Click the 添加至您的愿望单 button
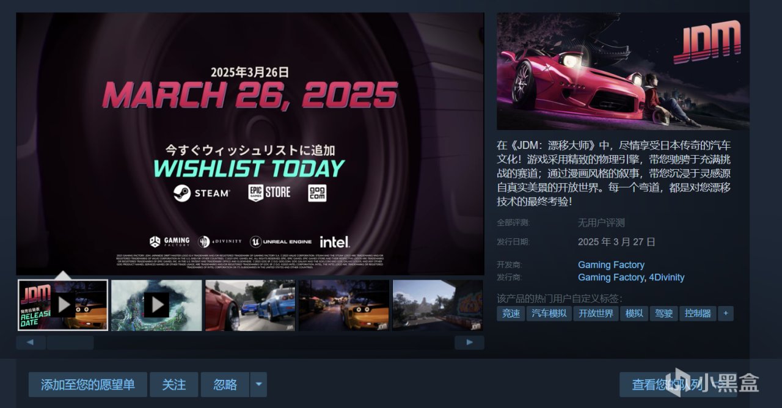This screenshot has width=782, height=408. [88, 385]
